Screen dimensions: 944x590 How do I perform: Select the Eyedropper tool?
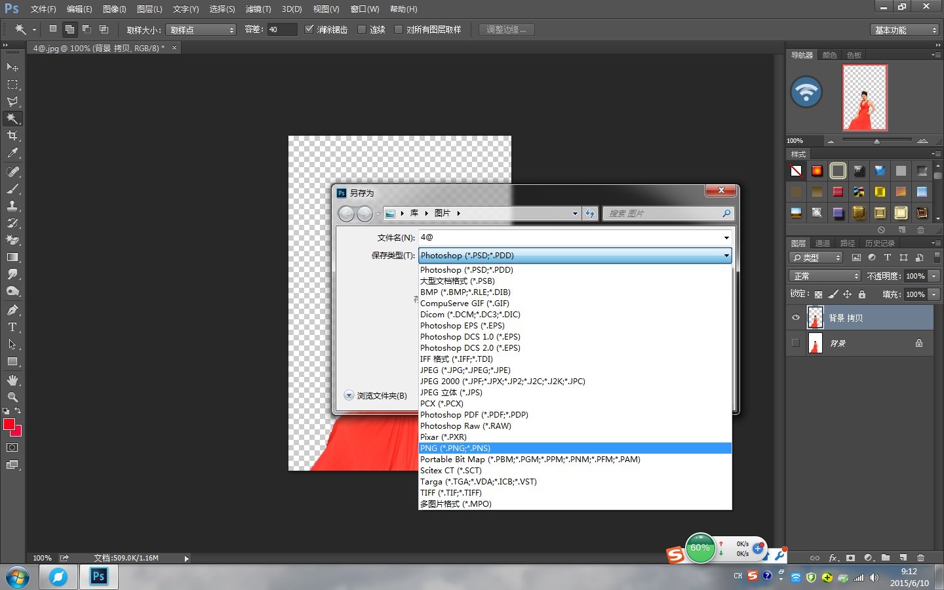click(x=12, y=153)
